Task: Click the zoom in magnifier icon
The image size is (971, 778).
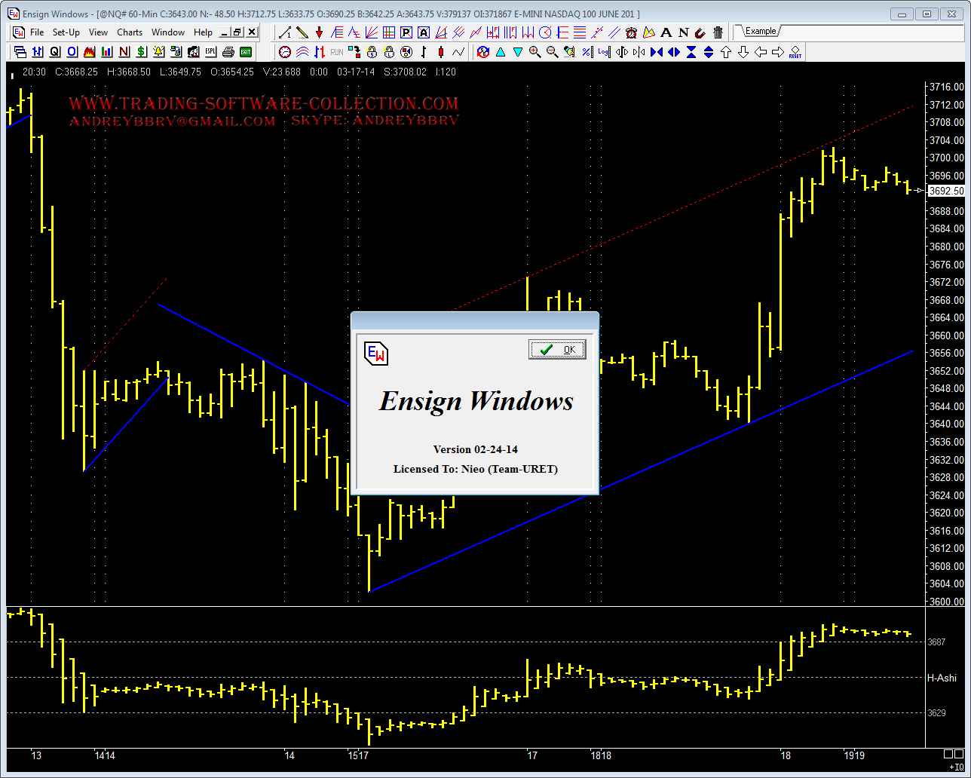Action: [535, 52]
